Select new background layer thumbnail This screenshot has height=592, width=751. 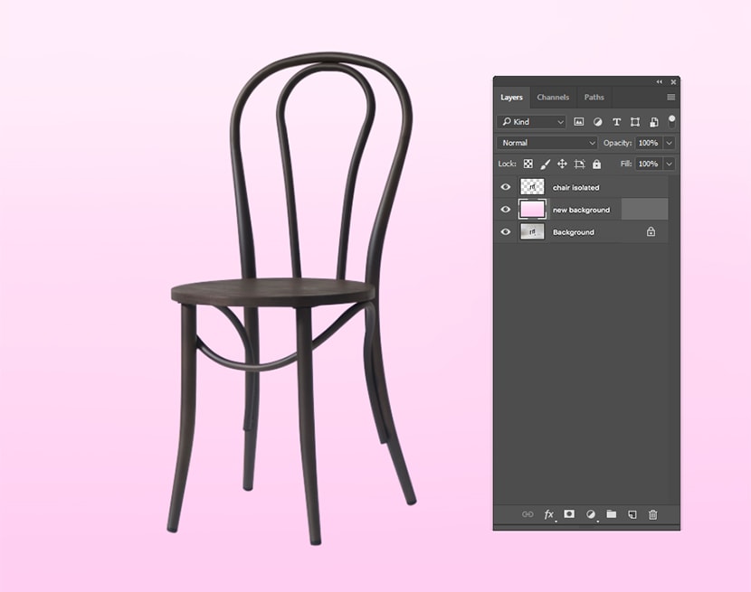[x=532, y=210]
